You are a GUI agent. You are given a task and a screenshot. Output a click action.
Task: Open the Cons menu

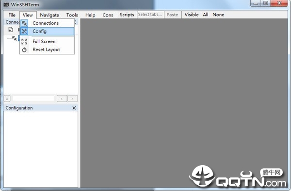(108, 15)
